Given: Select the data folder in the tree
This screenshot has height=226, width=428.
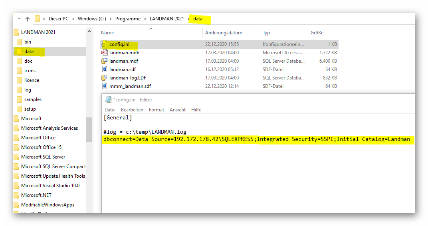Looking at the screenshot, I should 29,52.
